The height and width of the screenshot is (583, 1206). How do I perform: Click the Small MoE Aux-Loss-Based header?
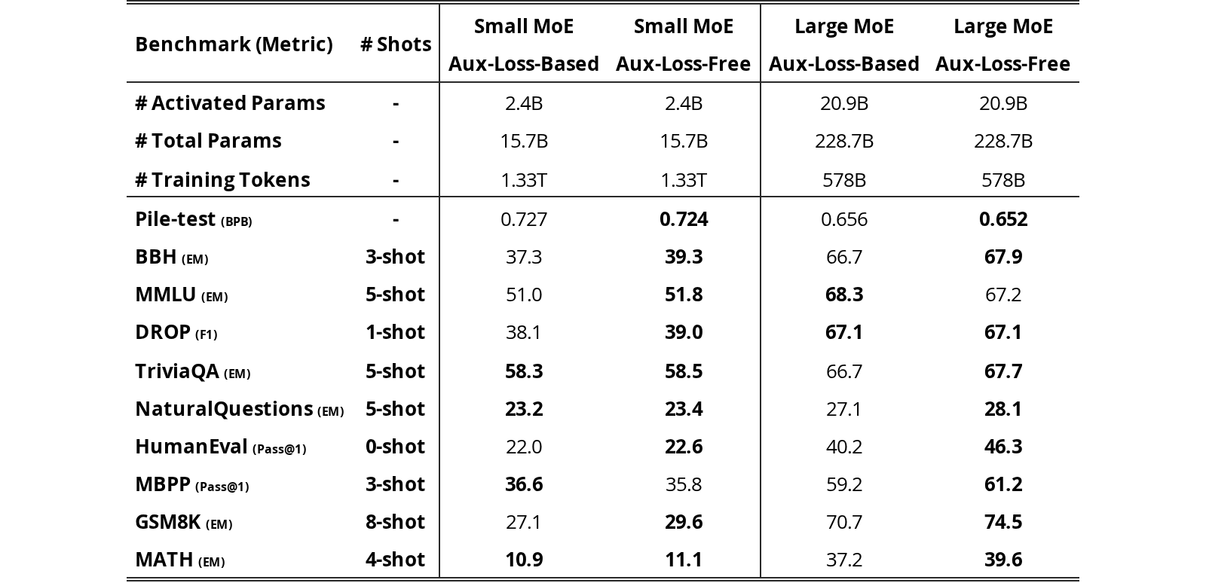point(524,44)
